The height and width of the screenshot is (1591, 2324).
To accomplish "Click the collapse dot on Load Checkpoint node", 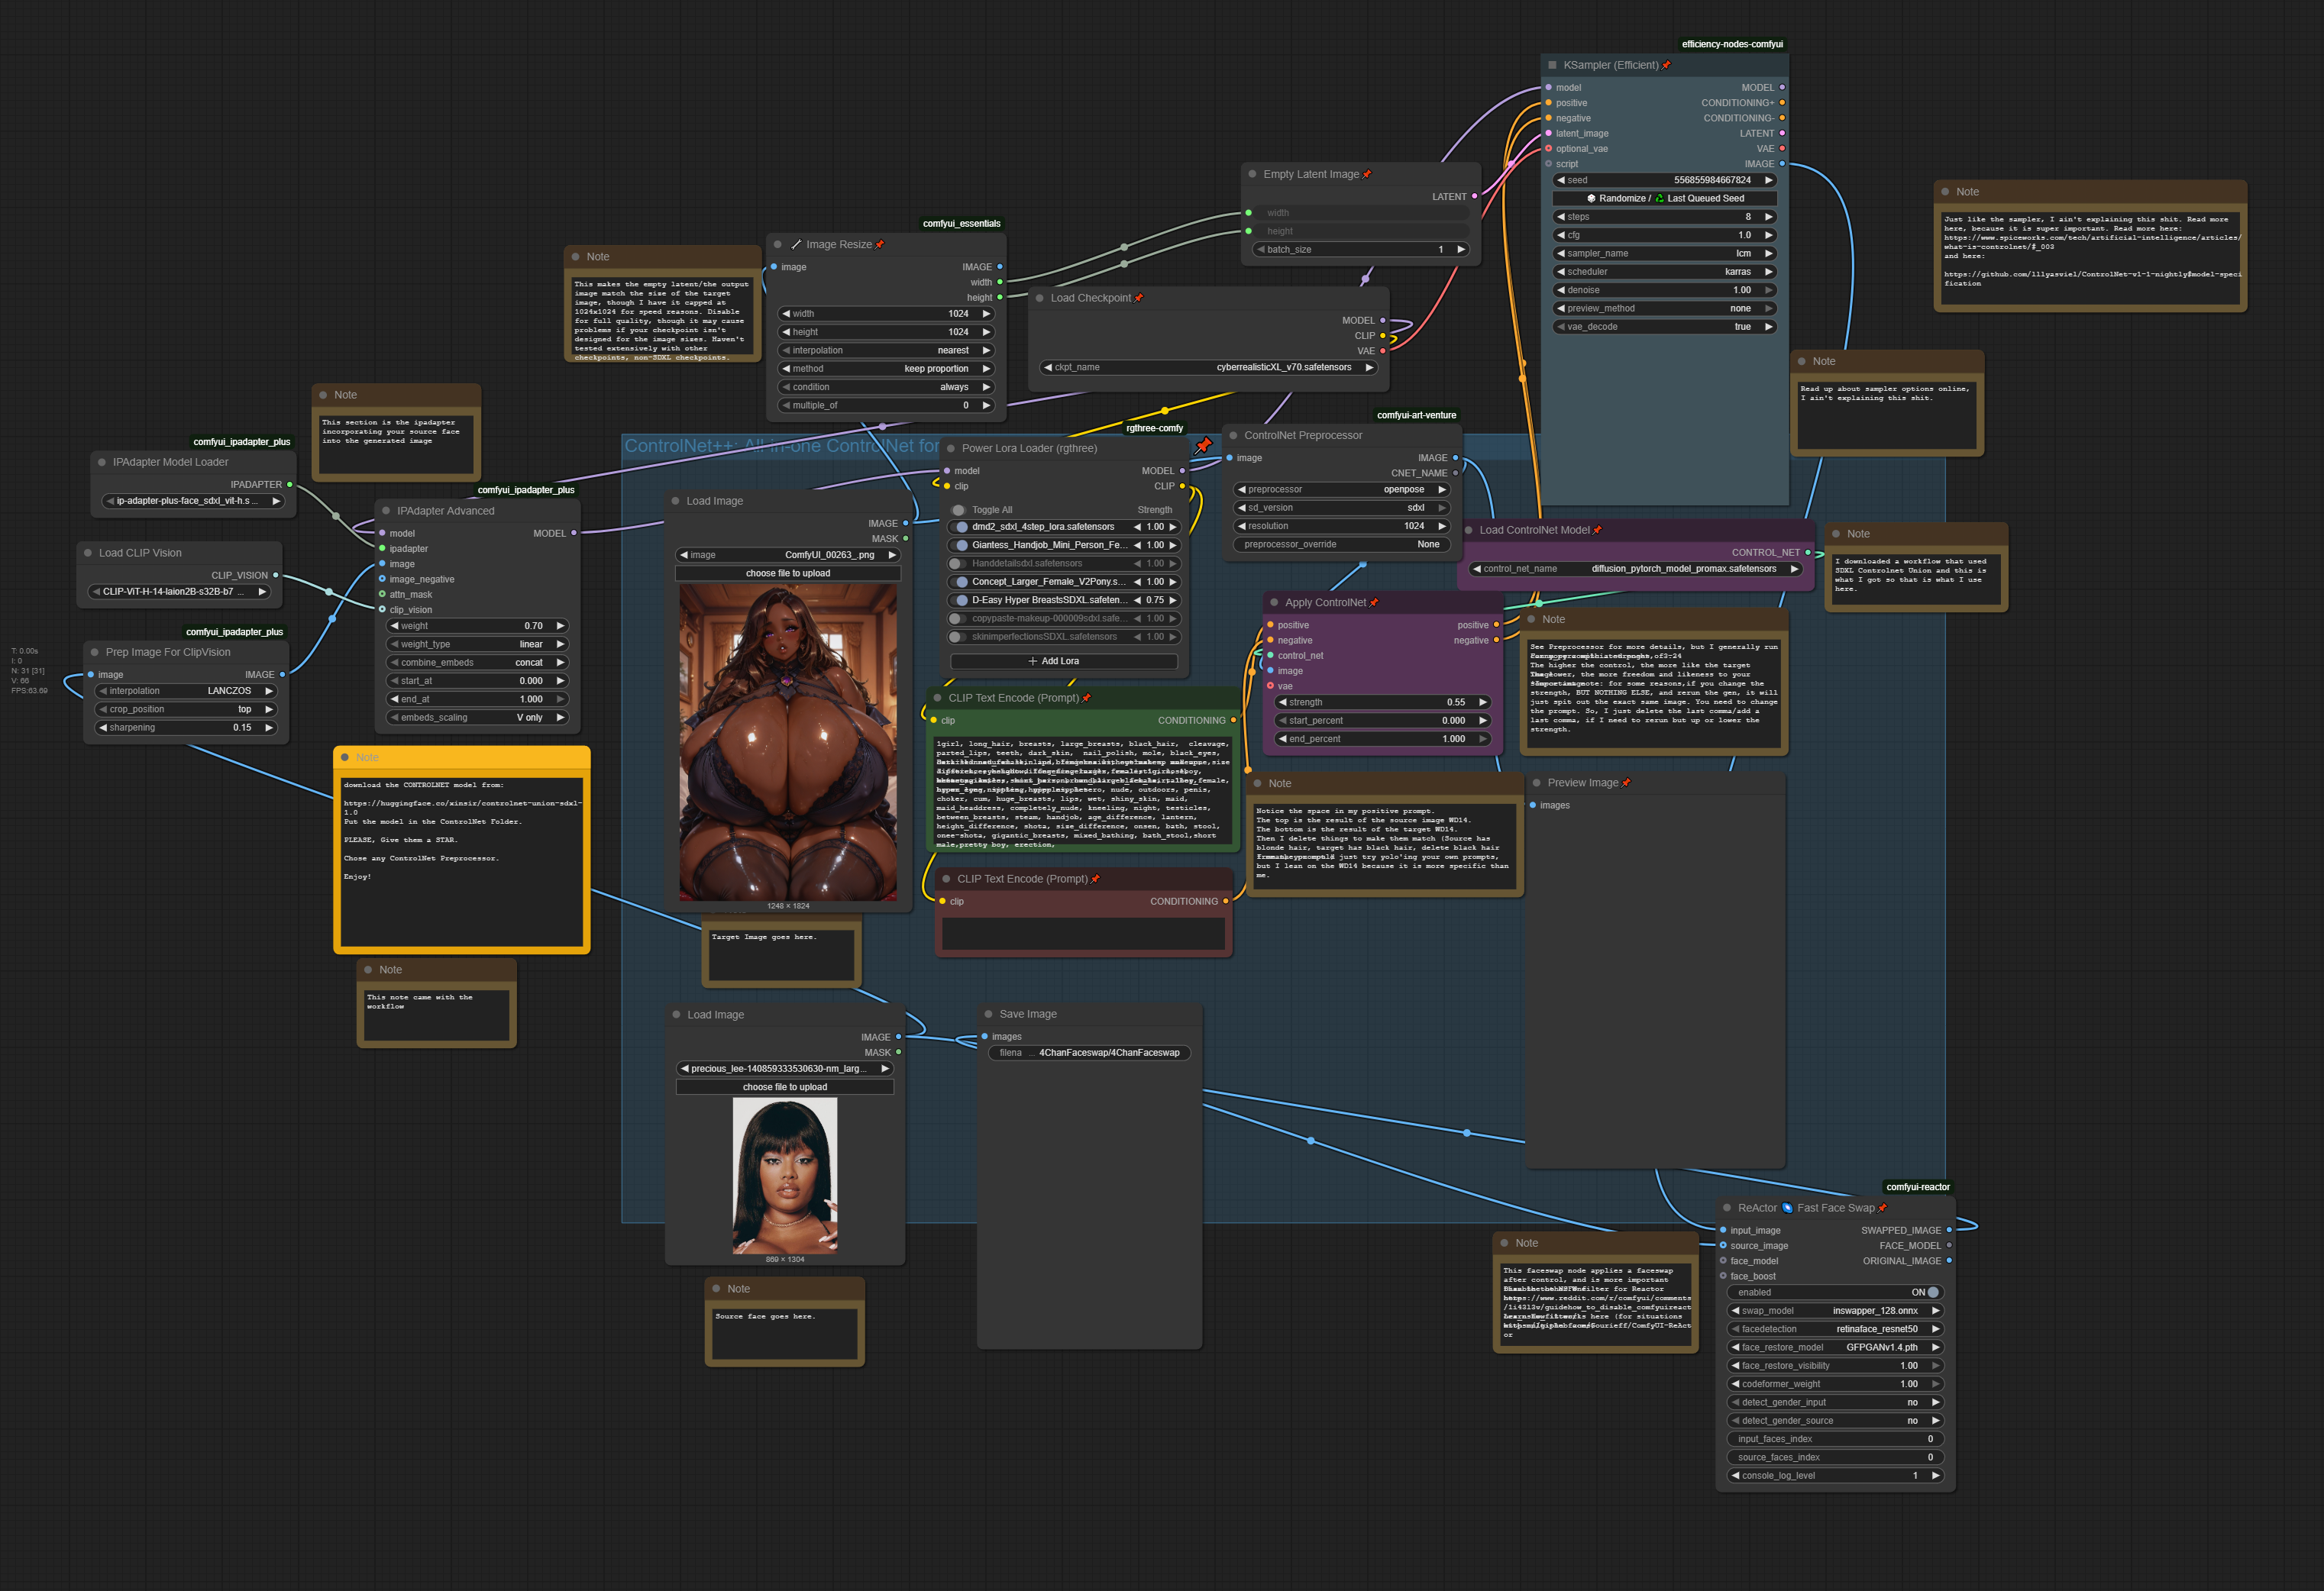I will (1040, 298).
